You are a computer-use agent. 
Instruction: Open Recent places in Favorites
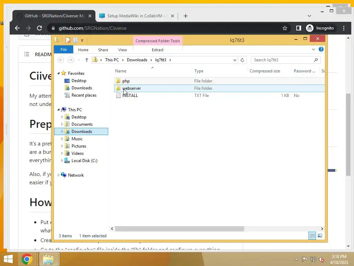(x=84, y=95)
